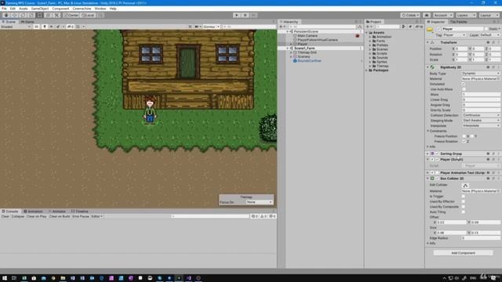Expand the Packages folder
Image resolution: width=502 pixels, height=282 pixels.
coord(367,70)
